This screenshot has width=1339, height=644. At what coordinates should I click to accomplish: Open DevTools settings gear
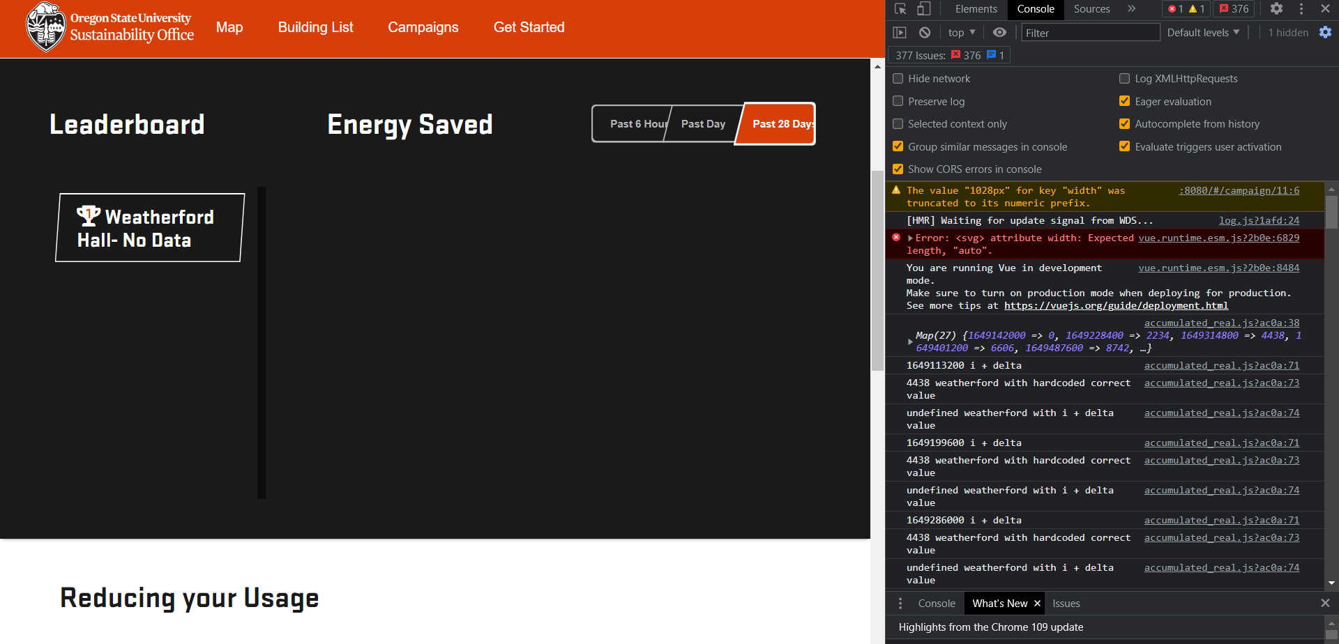tap(1276, 9)
